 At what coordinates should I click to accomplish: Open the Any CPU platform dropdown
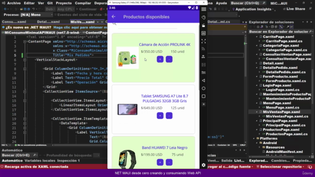(65, 9)
